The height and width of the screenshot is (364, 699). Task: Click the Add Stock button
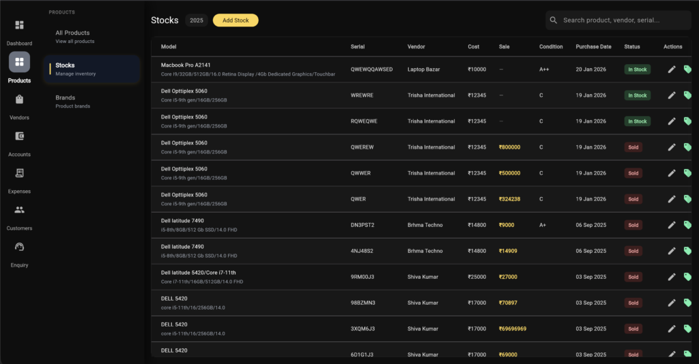[x=236, y=20]
